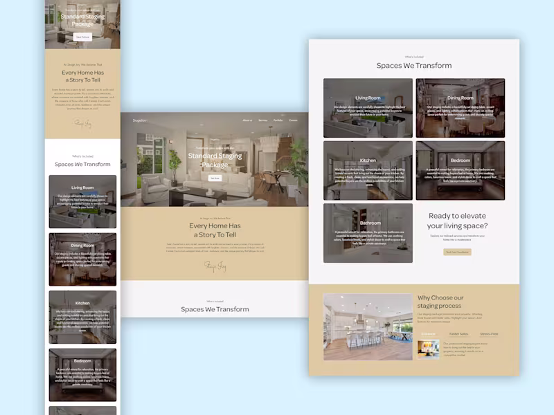554x415 pixels.
Task: Switch to the Stress-Free tab
Action: coord(489,334)
